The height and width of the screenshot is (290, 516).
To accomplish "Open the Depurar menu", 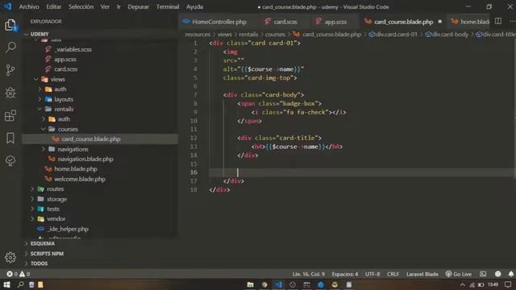I will coord(138,6).
